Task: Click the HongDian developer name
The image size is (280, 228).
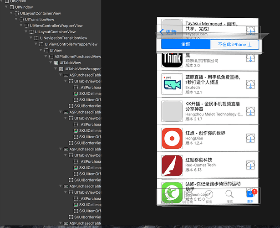Action: pos(194,138)
